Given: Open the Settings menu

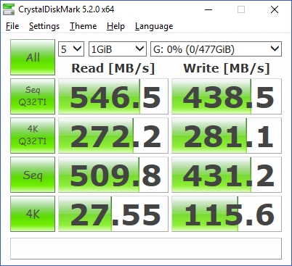Looking at the screenshot, I should point(44,26).
